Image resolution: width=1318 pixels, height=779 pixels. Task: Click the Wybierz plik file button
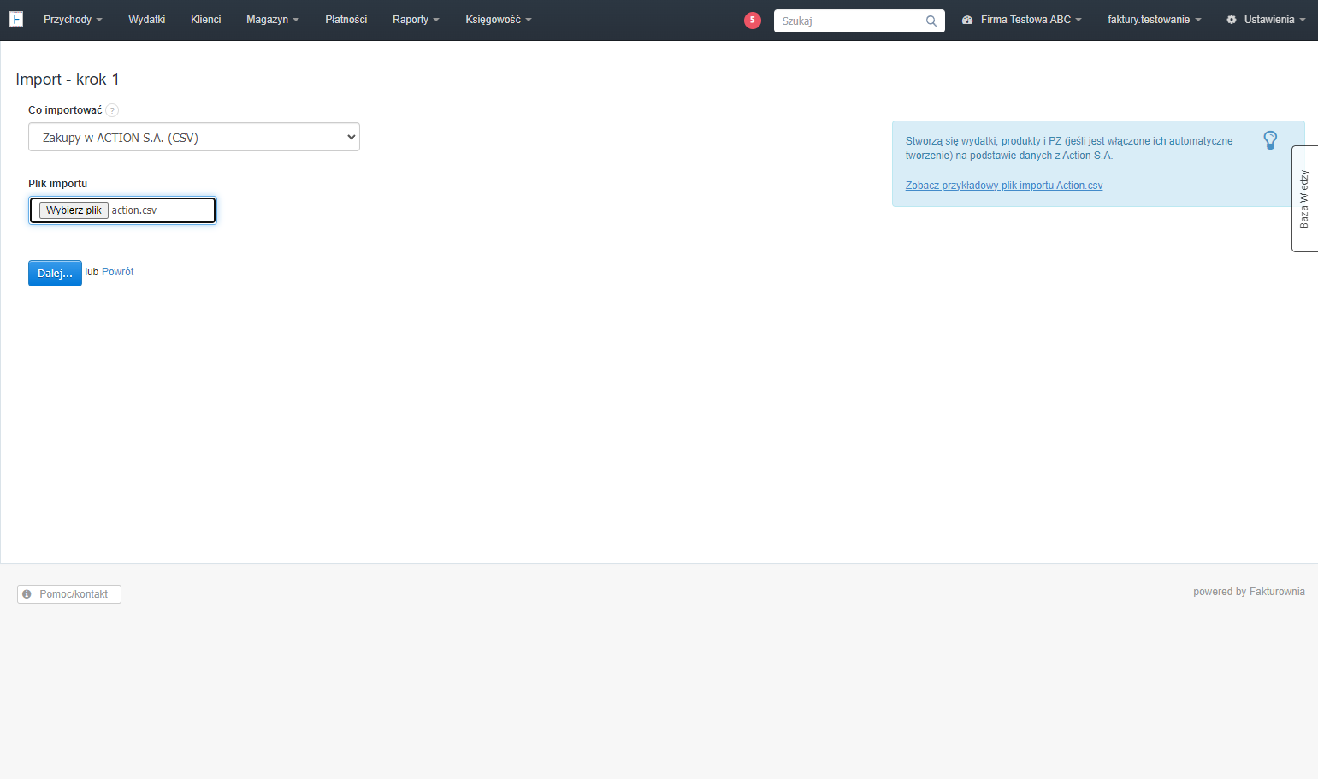pos(74,210)
